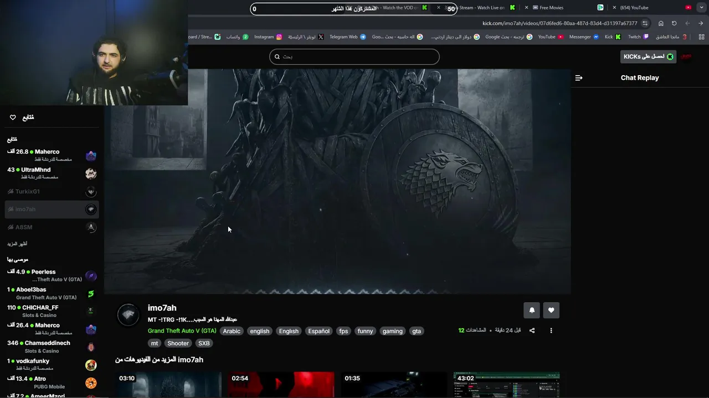Open TurkixG1 avatar in sidebar
709x398 pixels.
[x=91, y=191]
